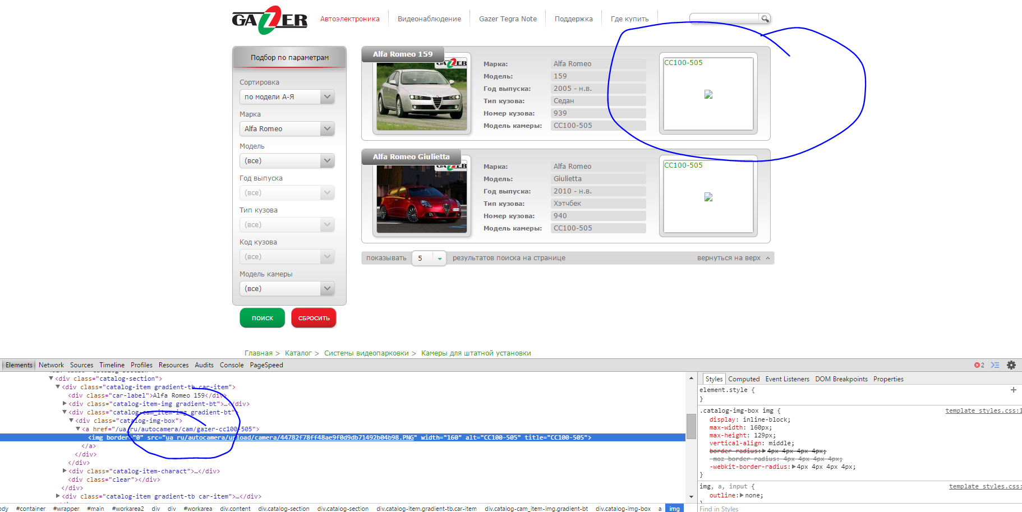Click the вернуться на верх link
1022x512 pixels.
[x=734, y=258]
